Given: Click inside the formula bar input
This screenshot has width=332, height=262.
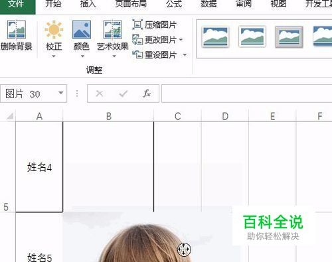Looking at the screenshot, I should tap(247, 94).
